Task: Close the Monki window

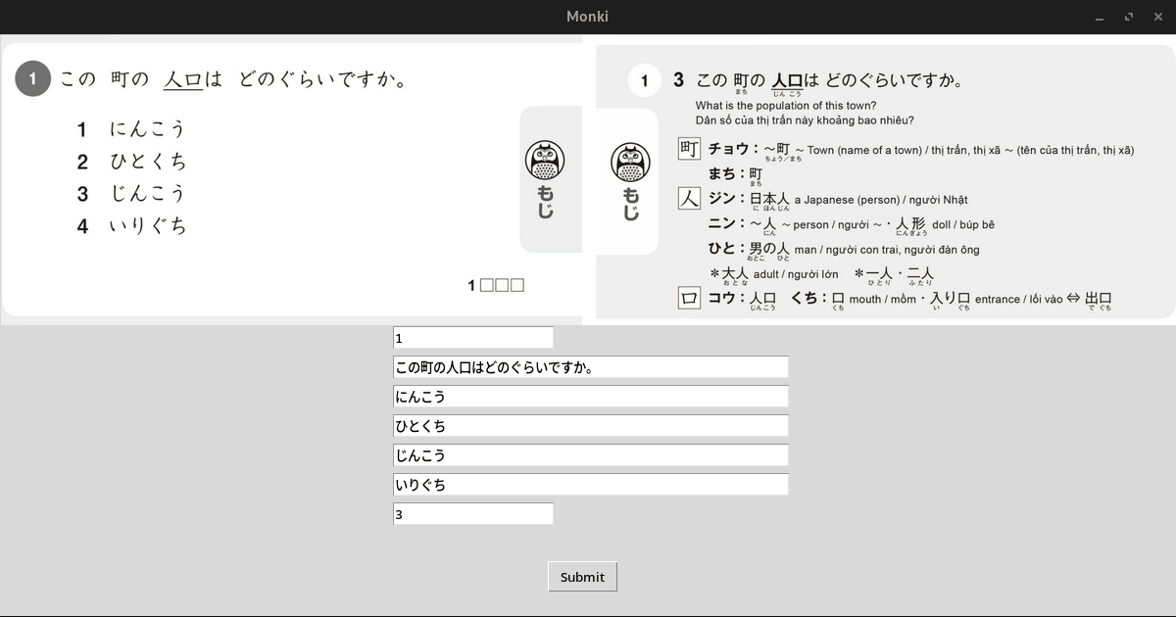Action: 1156,17
